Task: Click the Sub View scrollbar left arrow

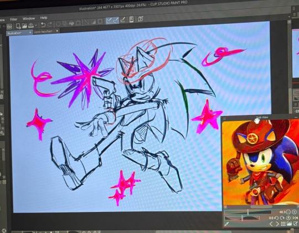Action: click(x=225, y=207)
